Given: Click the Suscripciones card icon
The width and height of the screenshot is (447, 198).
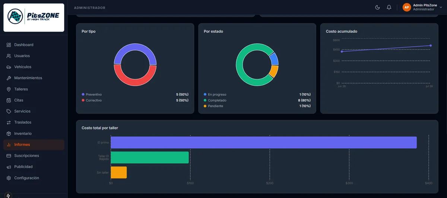Looking at the screenshot, I should tap(9, 156).
